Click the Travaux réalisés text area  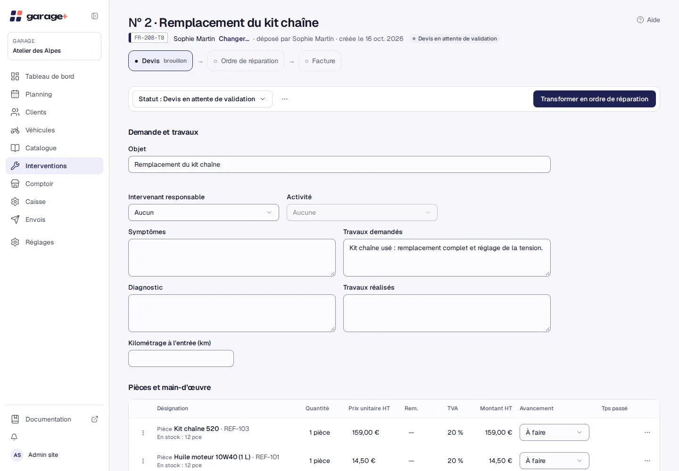tap(447, 313)
